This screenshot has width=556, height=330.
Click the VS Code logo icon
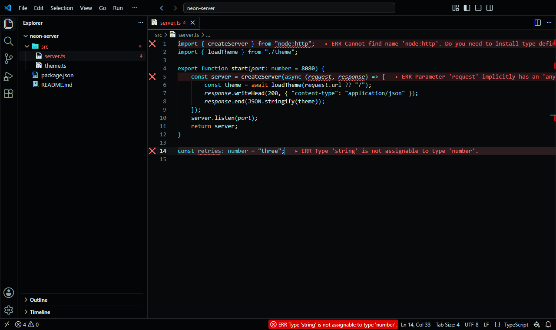tap(8, 8)
